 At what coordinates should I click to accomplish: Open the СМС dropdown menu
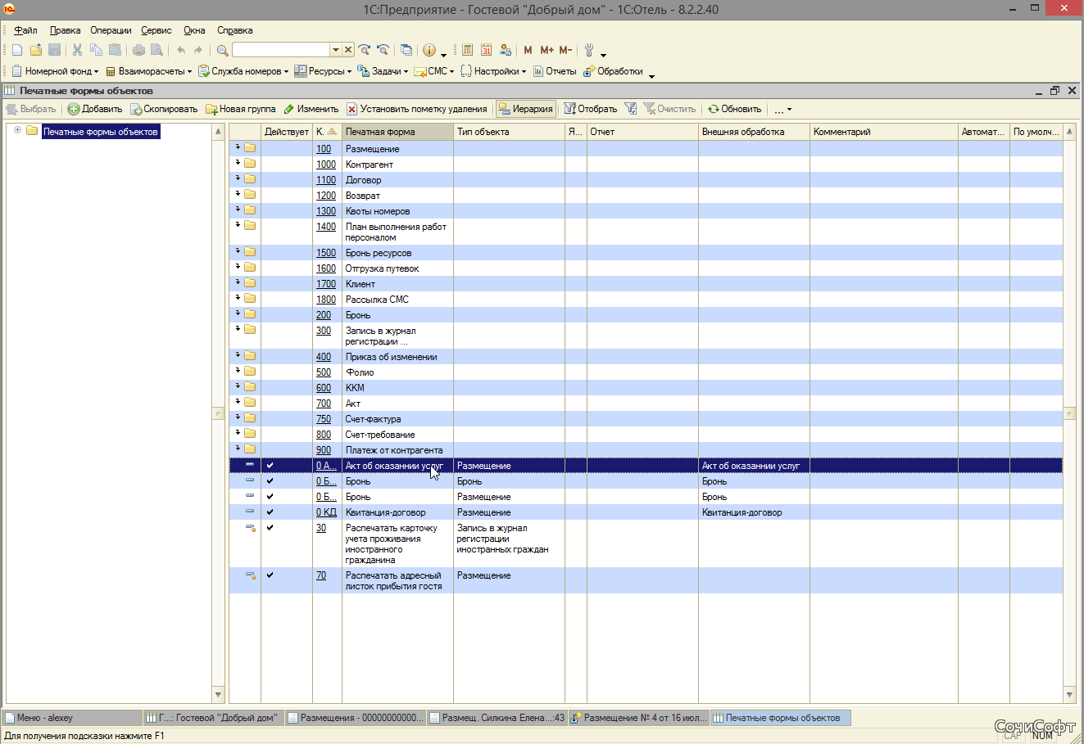click(x=434, y=71)
